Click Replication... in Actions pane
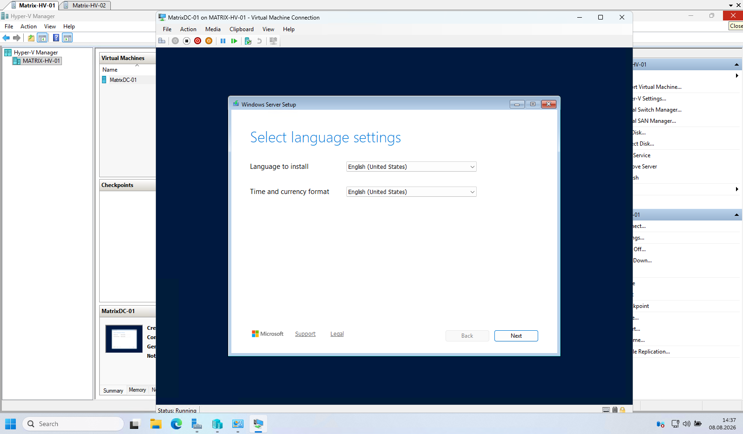The width and height of the screenshot is (743, 434). click(654, 352)
